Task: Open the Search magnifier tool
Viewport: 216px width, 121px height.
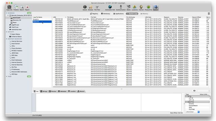Action: 22,8
